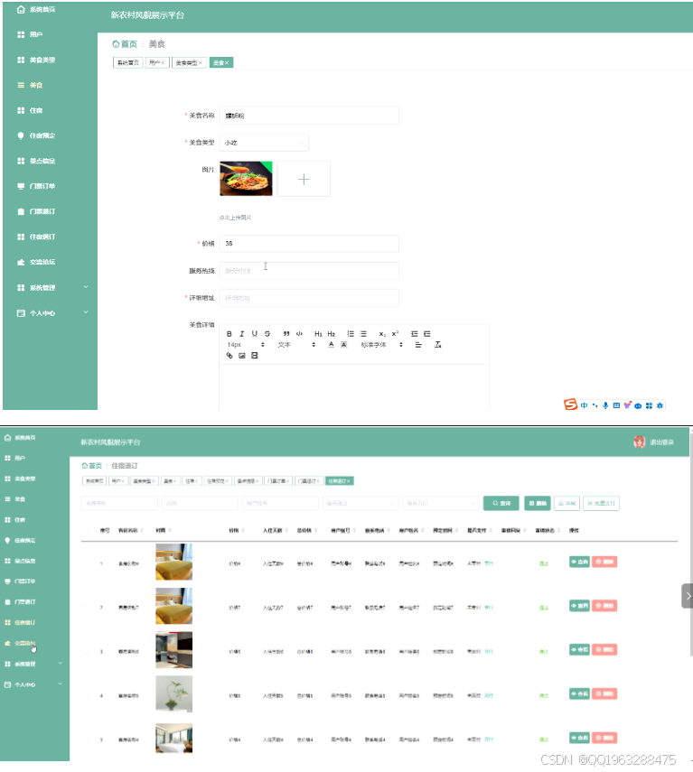This screenshot has width=693, height=772.
Task: Click the 查看 button in row 1
Action: (x=579, y=562)
